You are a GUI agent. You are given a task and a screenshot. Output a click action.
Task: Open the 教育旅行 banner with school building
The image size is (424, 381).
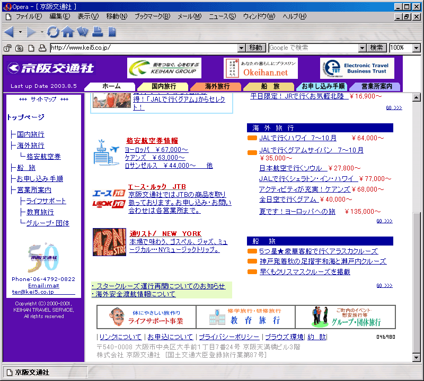[245, 317]
